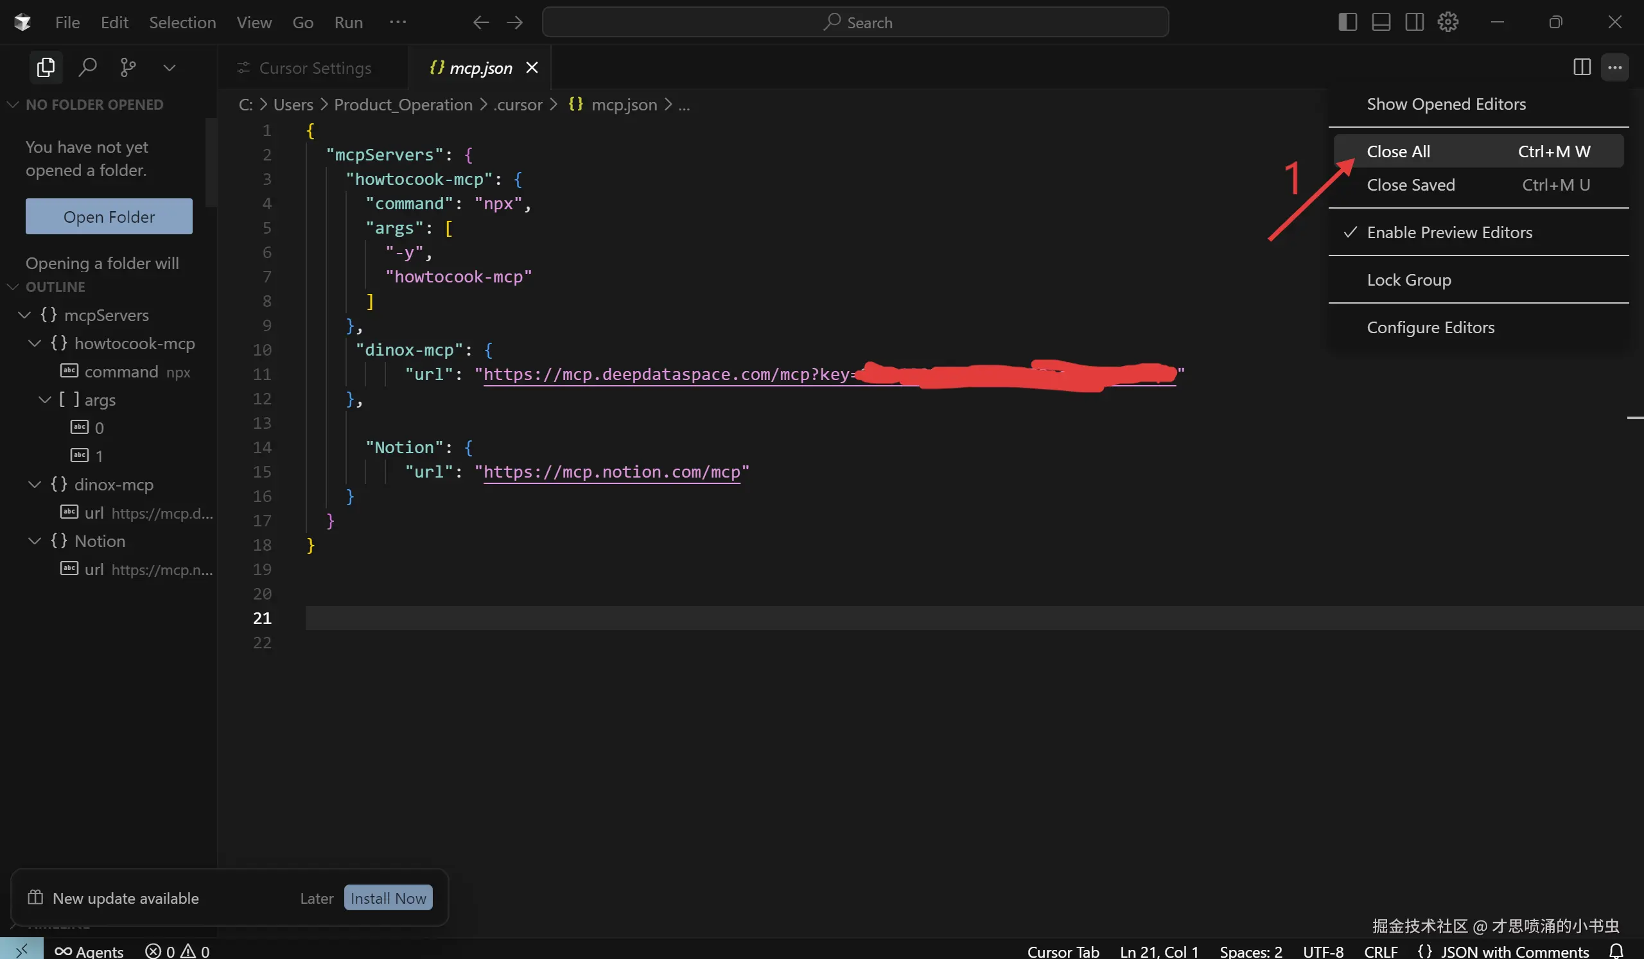Collapse the mcpServers outline node
The width and height of the screenshot is (1644, 959).
(x=25, y=316)
